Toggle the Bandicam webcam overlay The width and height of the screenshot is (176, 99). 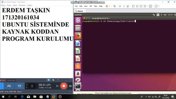click(x=32, y=86)
